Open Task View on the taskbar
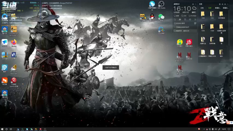The image size is (233, 131). coord(11,129)
